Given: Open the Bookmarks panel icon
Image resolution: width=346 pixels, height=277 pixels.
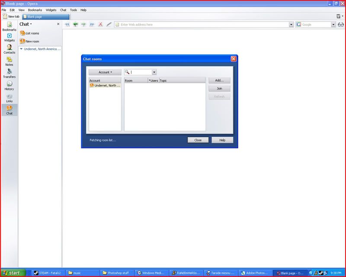Looking at the screenshot, I should click(9, 26).
